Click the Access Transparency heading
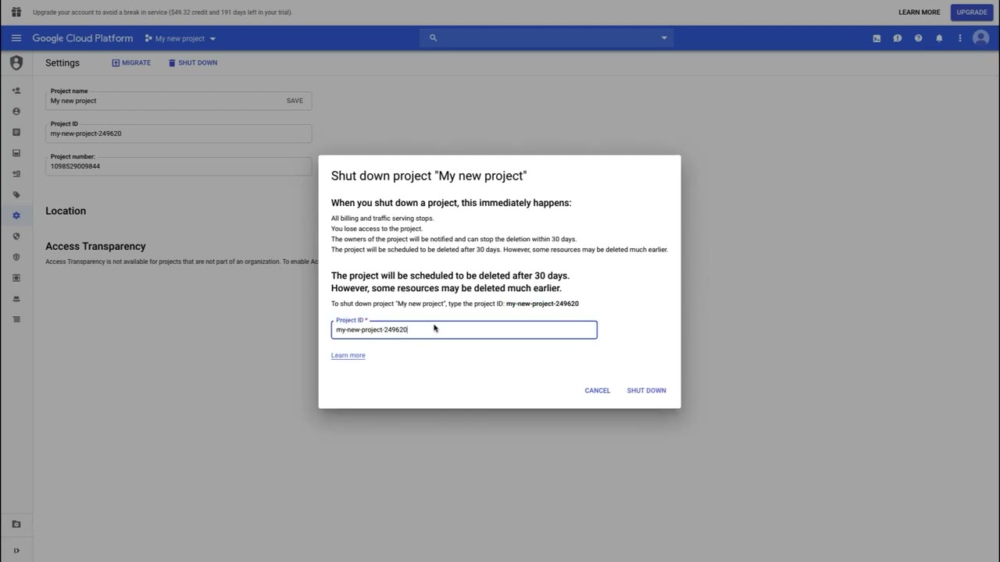 [95, 246]
